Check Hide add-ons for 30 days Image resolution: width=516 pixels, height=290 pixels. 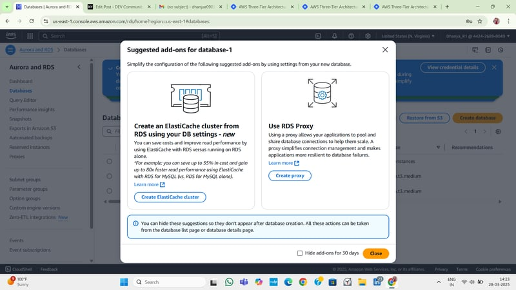[300, 253]
